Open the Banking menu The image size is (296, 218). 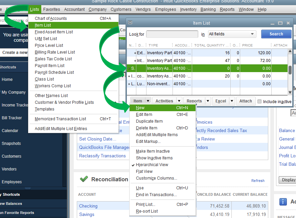[x=208, y=9]
